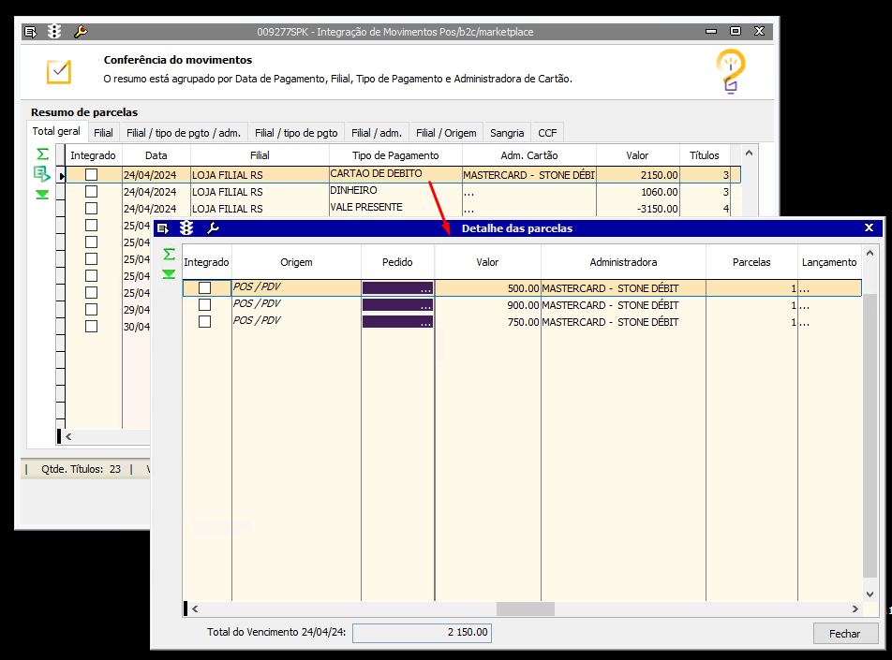Screen dimensions: 892x660
Task: Click the Parcelas column header
Action: [751, 262]
